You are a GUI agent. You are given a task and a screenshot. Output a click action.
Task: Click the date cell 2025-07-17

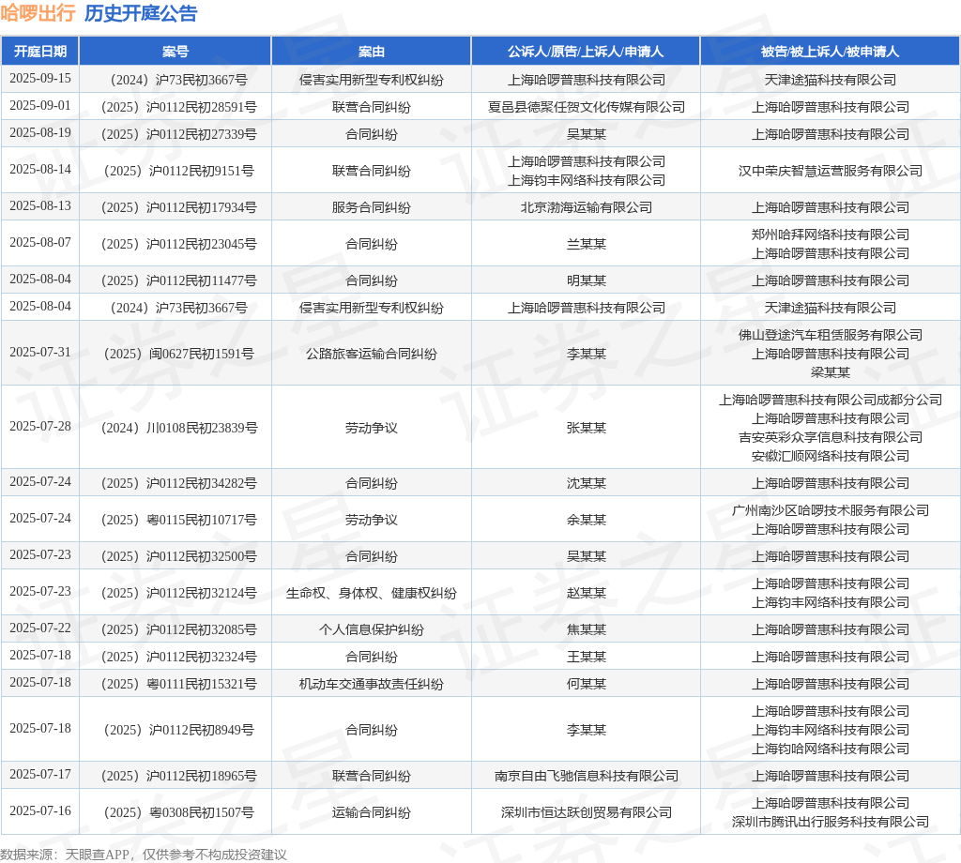[x=40, y=774]
